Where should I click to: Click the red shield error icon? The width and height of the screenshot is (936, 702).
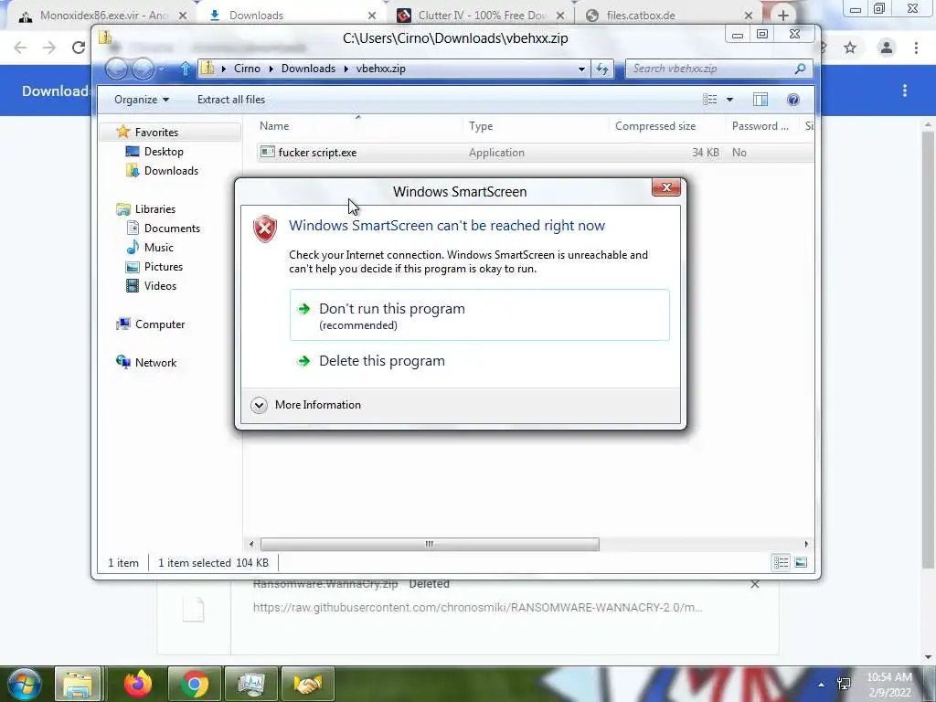pos(265,229)
